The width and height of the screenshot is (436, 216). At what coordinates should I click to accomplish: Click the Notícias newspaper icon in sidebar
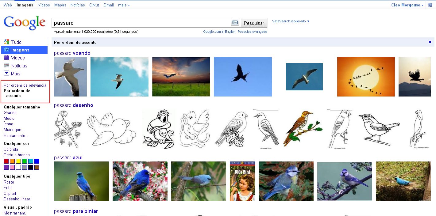6,66
